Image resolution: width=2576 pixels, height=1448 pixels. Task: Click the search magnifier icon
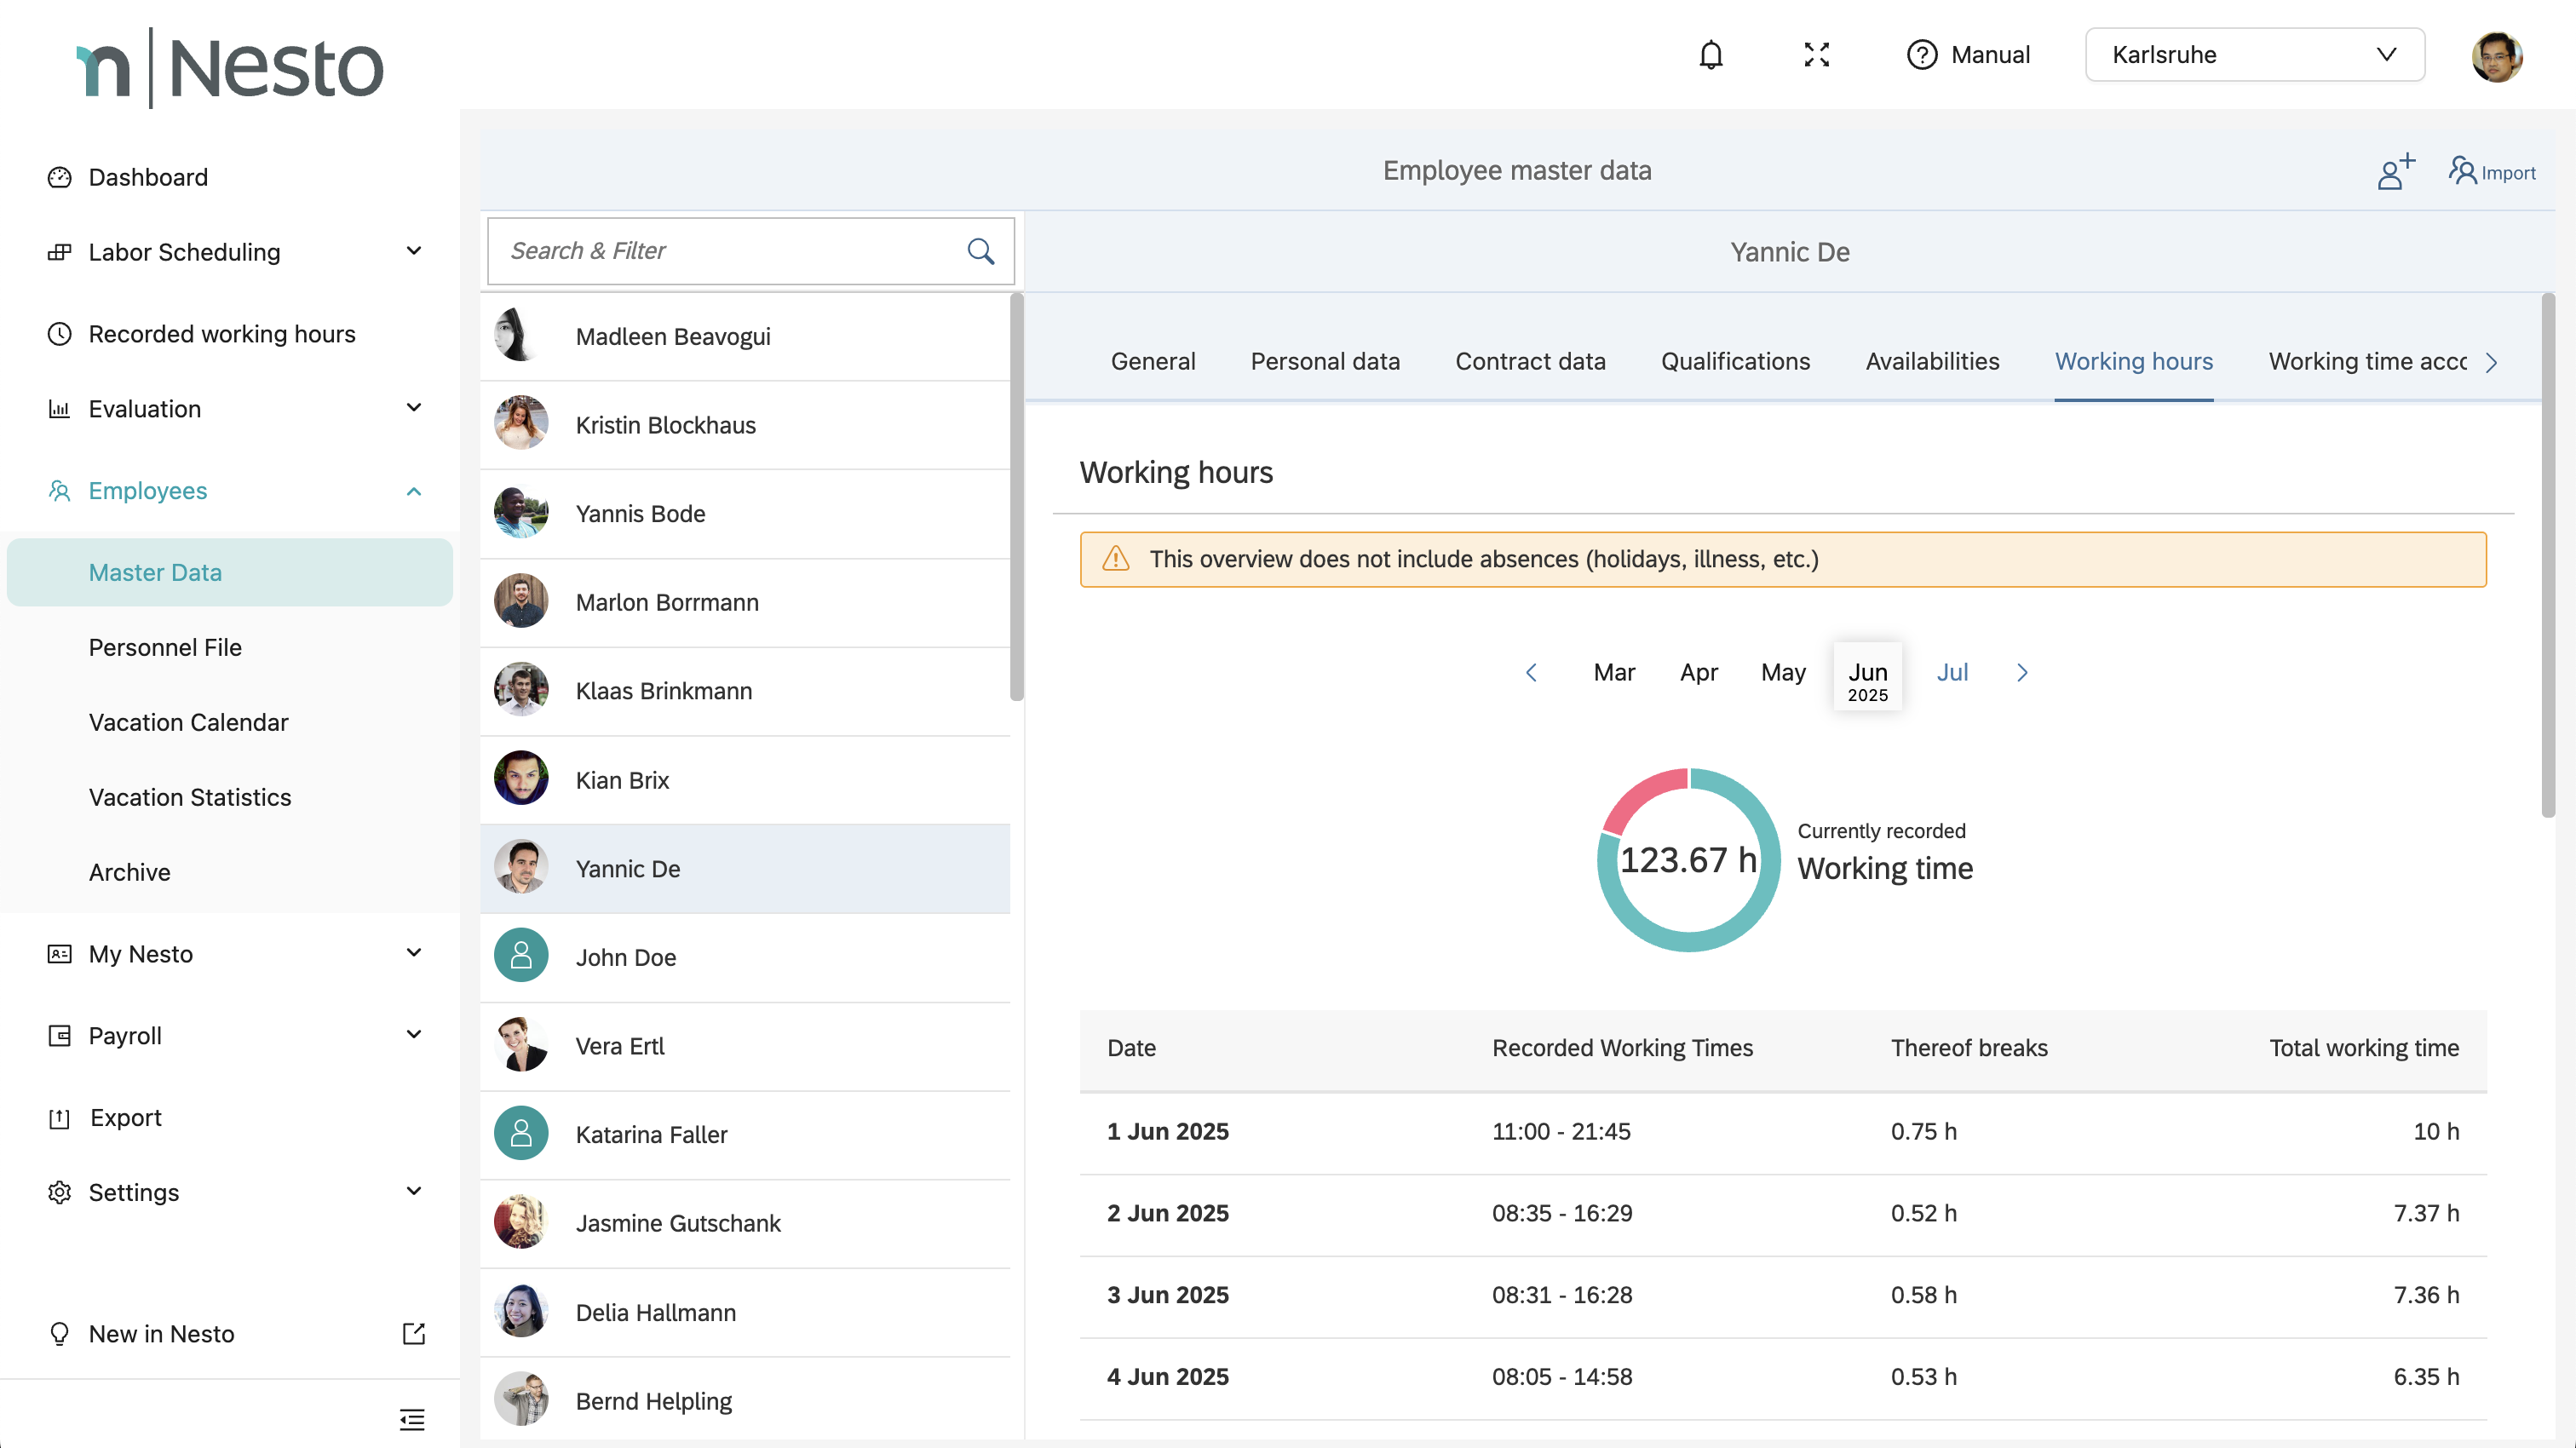click(x=980, y=251)
